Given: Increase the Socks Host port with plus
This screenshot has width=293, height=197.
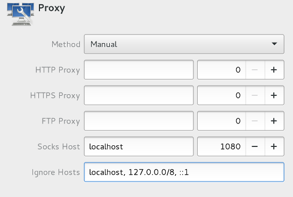Looking at the screenshot, I should (274, 146).
